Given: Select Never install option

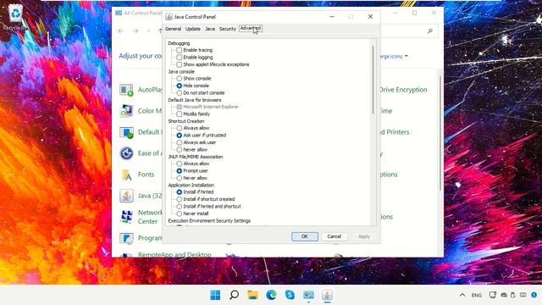Looking at the screenshot, I should tap(179, 213).
